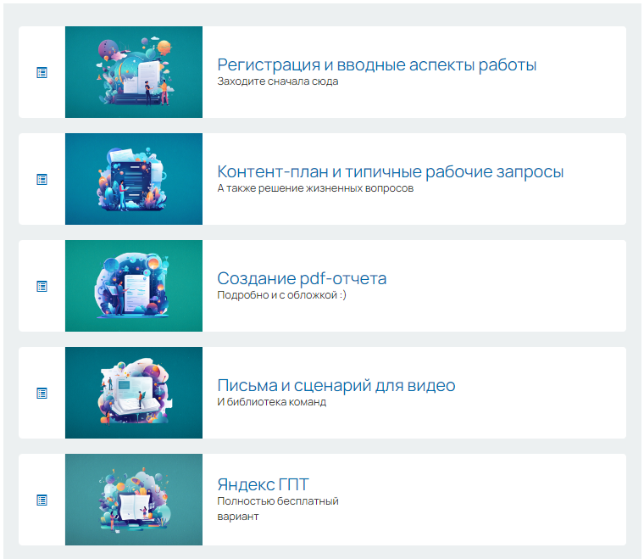The image size is (644, 559).
Task: Click the subtitle И библиотека команд
Action: (x=271, y=402)
